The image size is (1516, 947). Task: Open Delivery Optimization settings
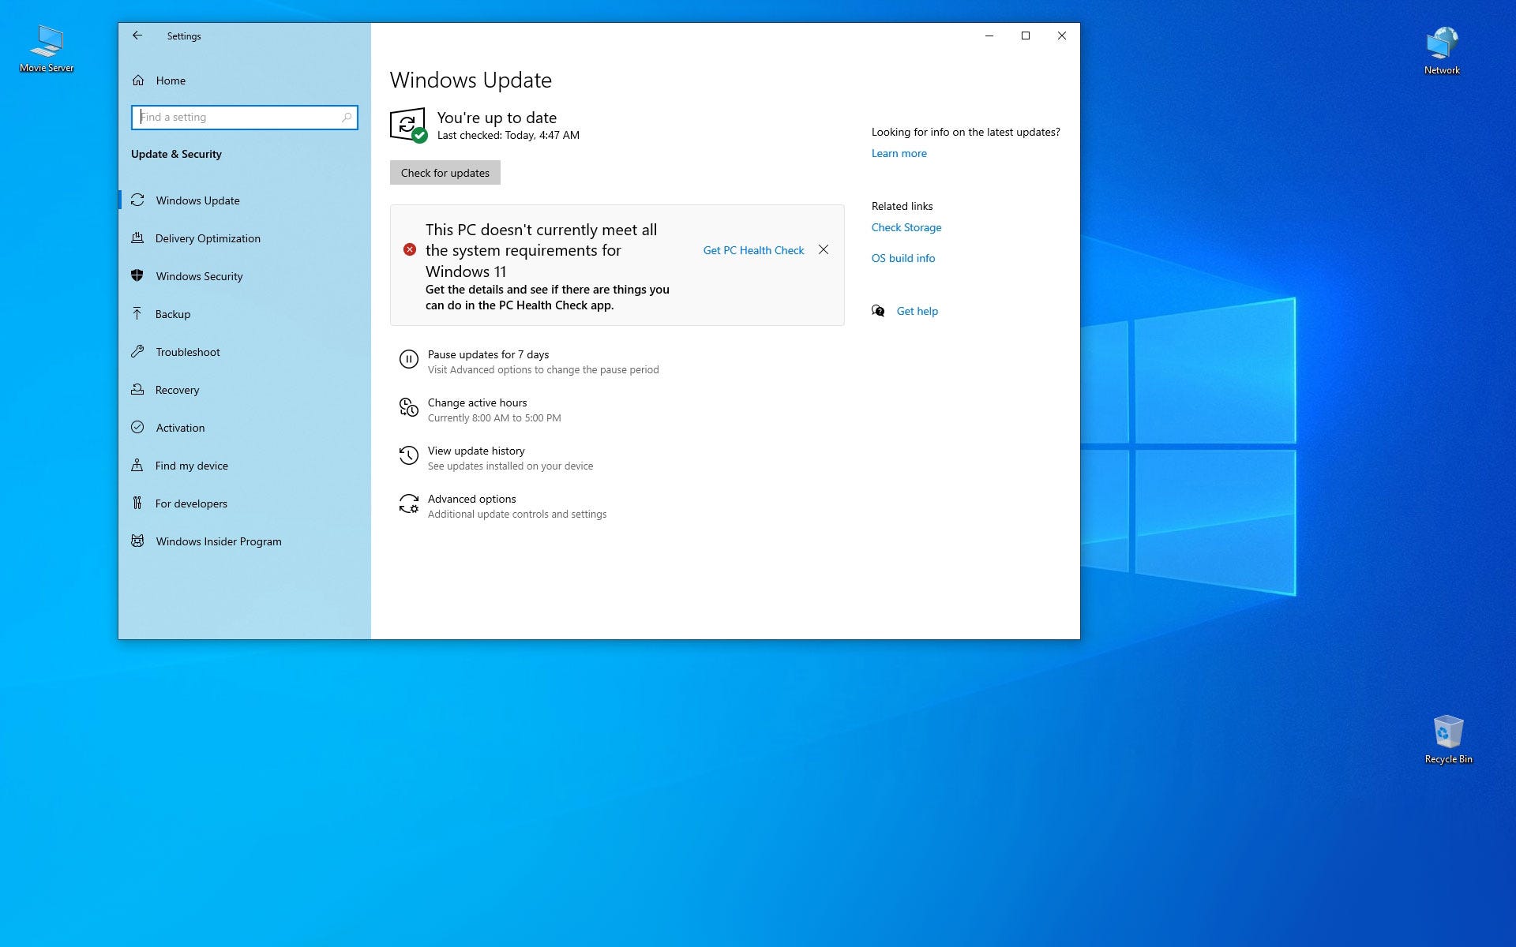[245, 238]
